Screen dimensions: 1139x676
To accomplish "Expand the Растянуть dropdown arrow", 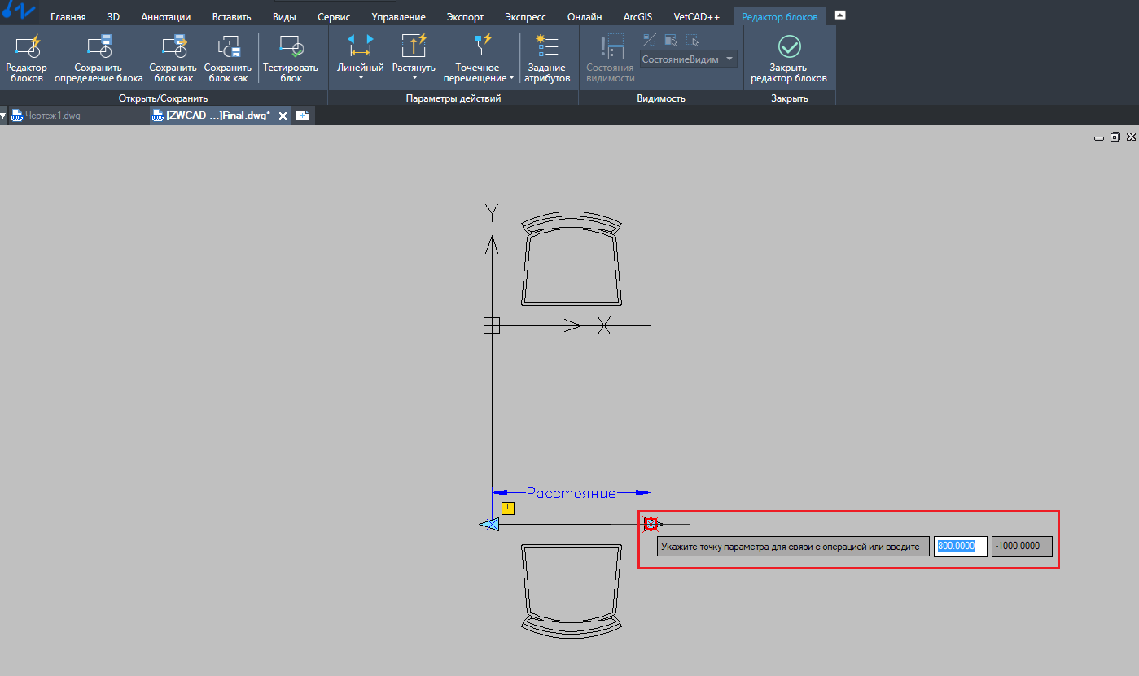I will pyautogui.click(x=414, y=78).
